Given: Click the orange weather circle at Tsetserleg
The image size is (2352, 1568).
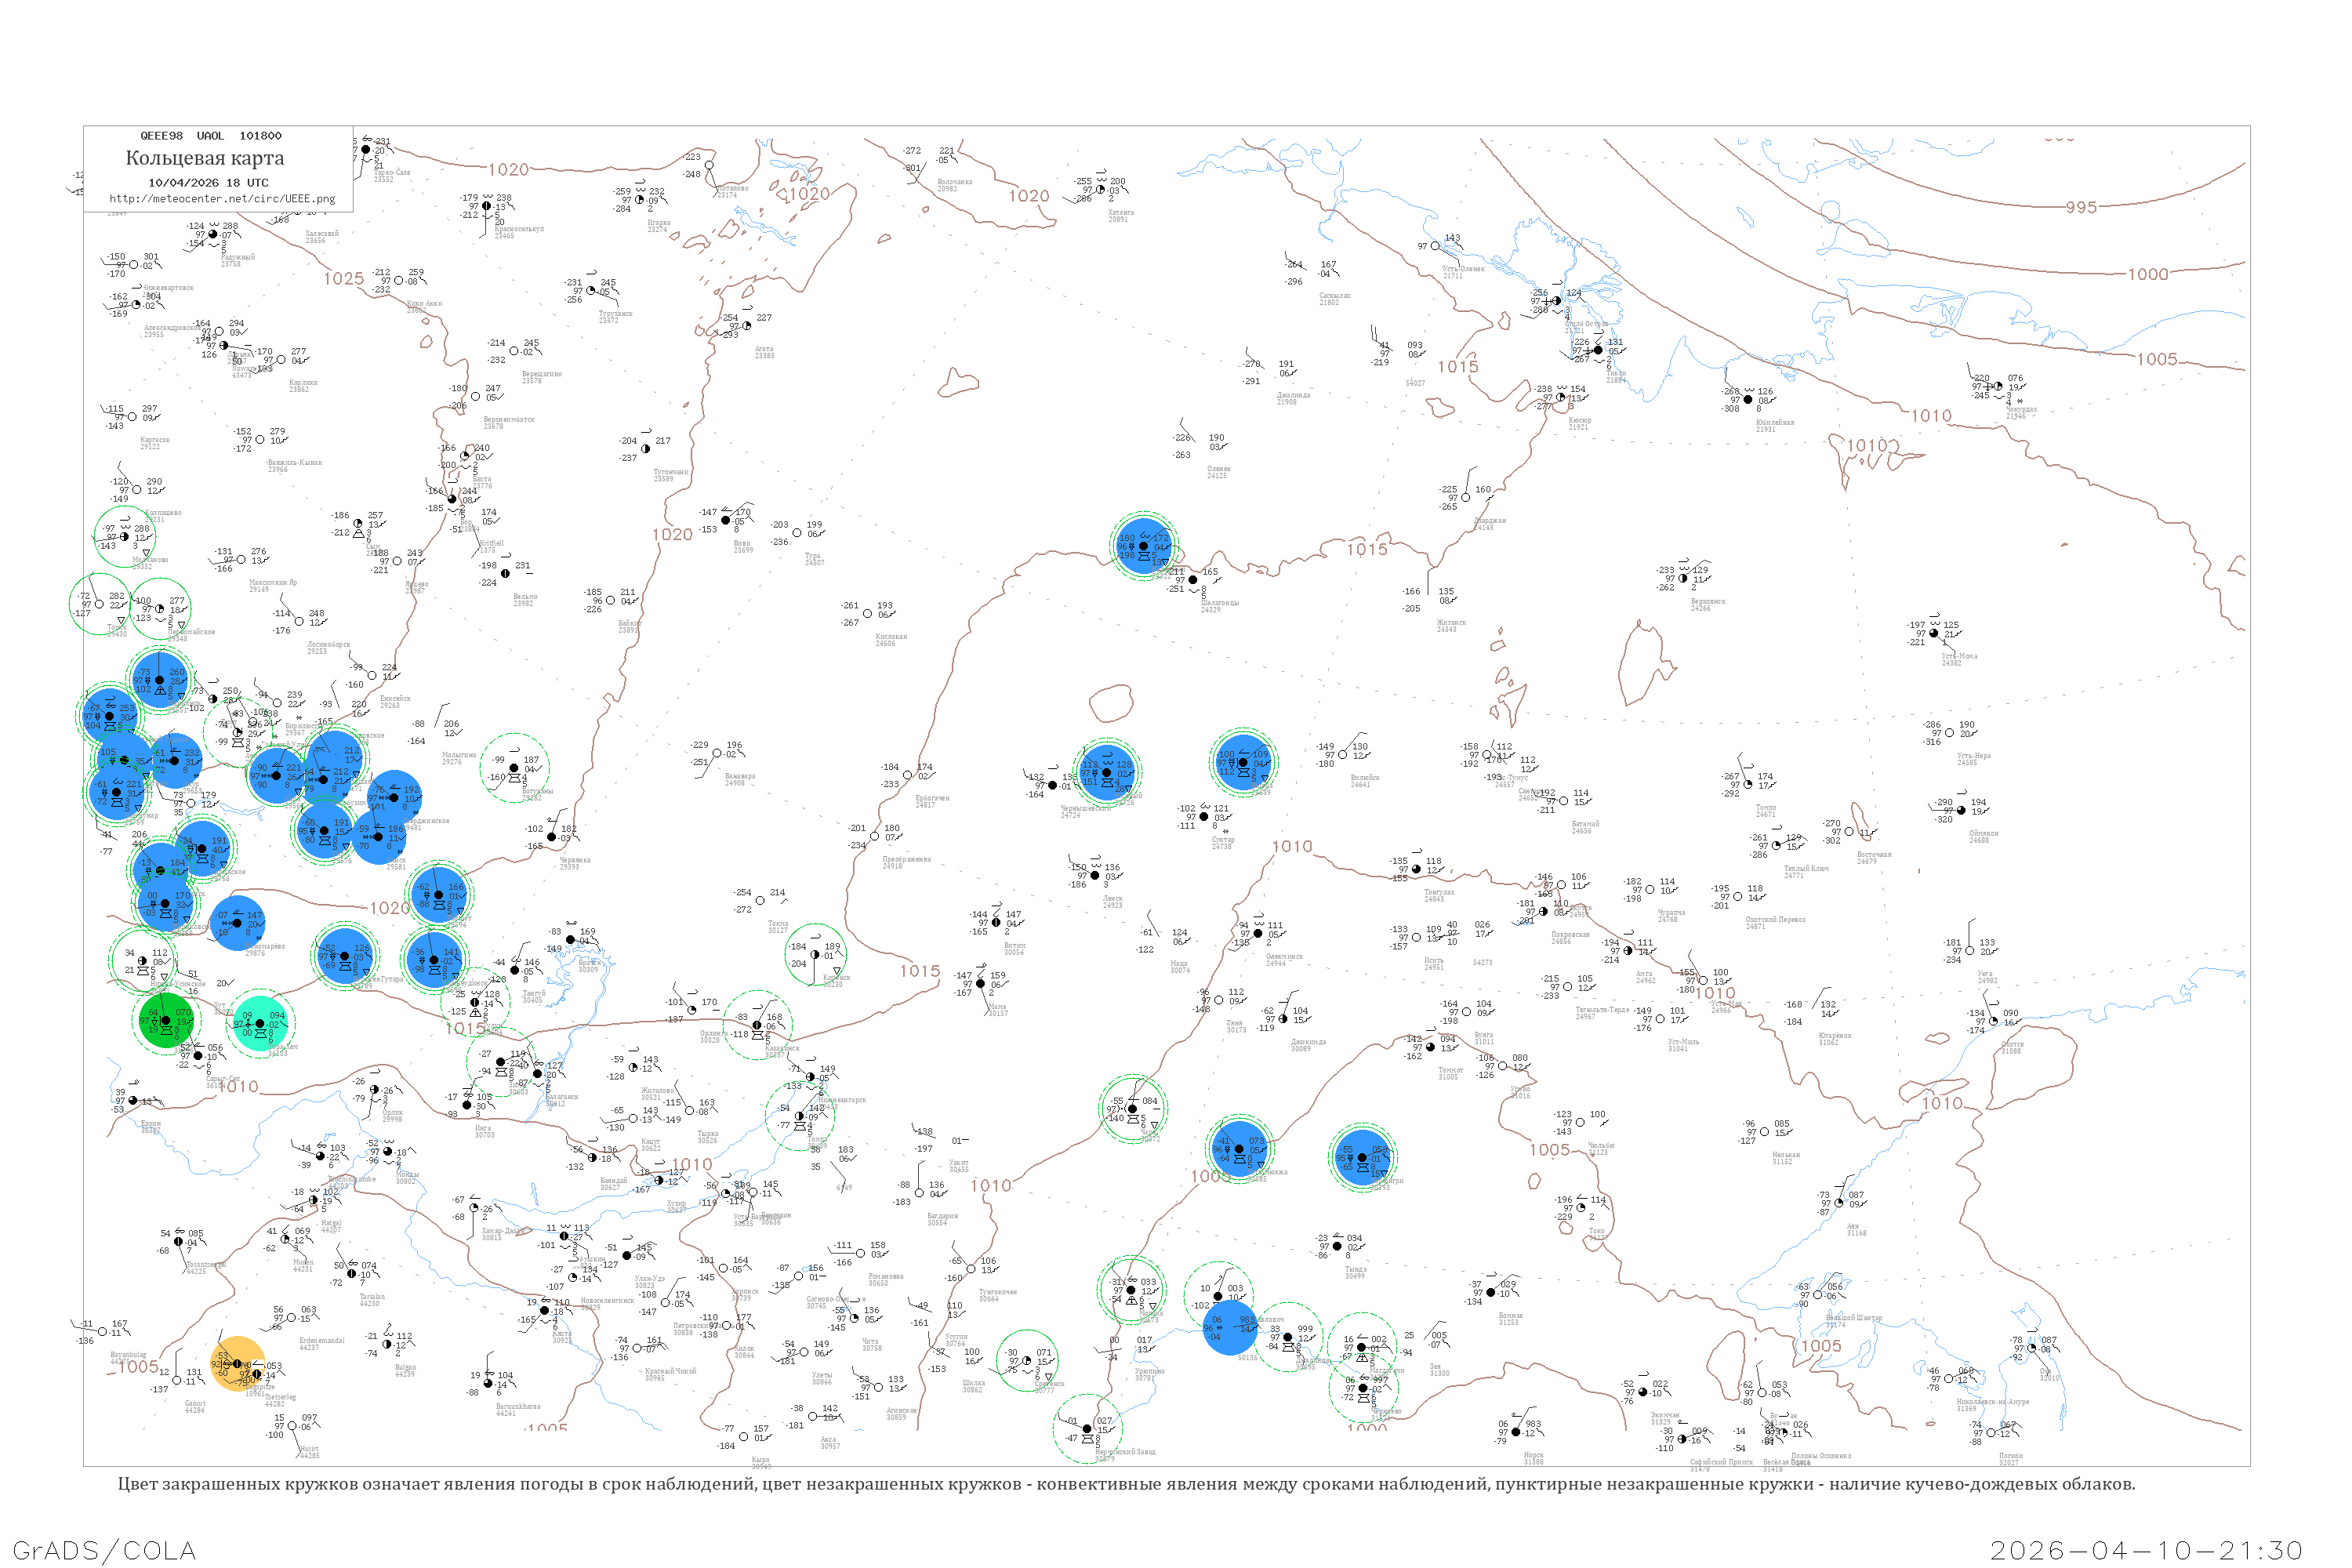Looking at the screenshot, I should coord(239,1364).
